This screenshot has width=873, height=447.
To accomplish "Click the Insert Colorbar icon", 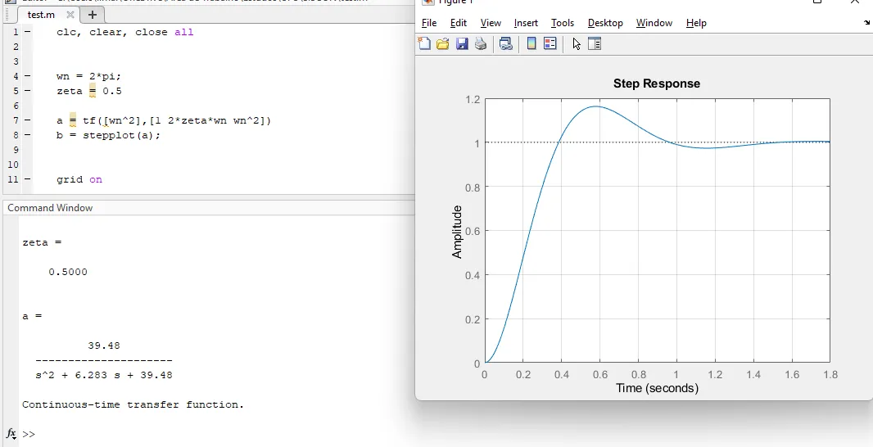I will click(531, 44).
